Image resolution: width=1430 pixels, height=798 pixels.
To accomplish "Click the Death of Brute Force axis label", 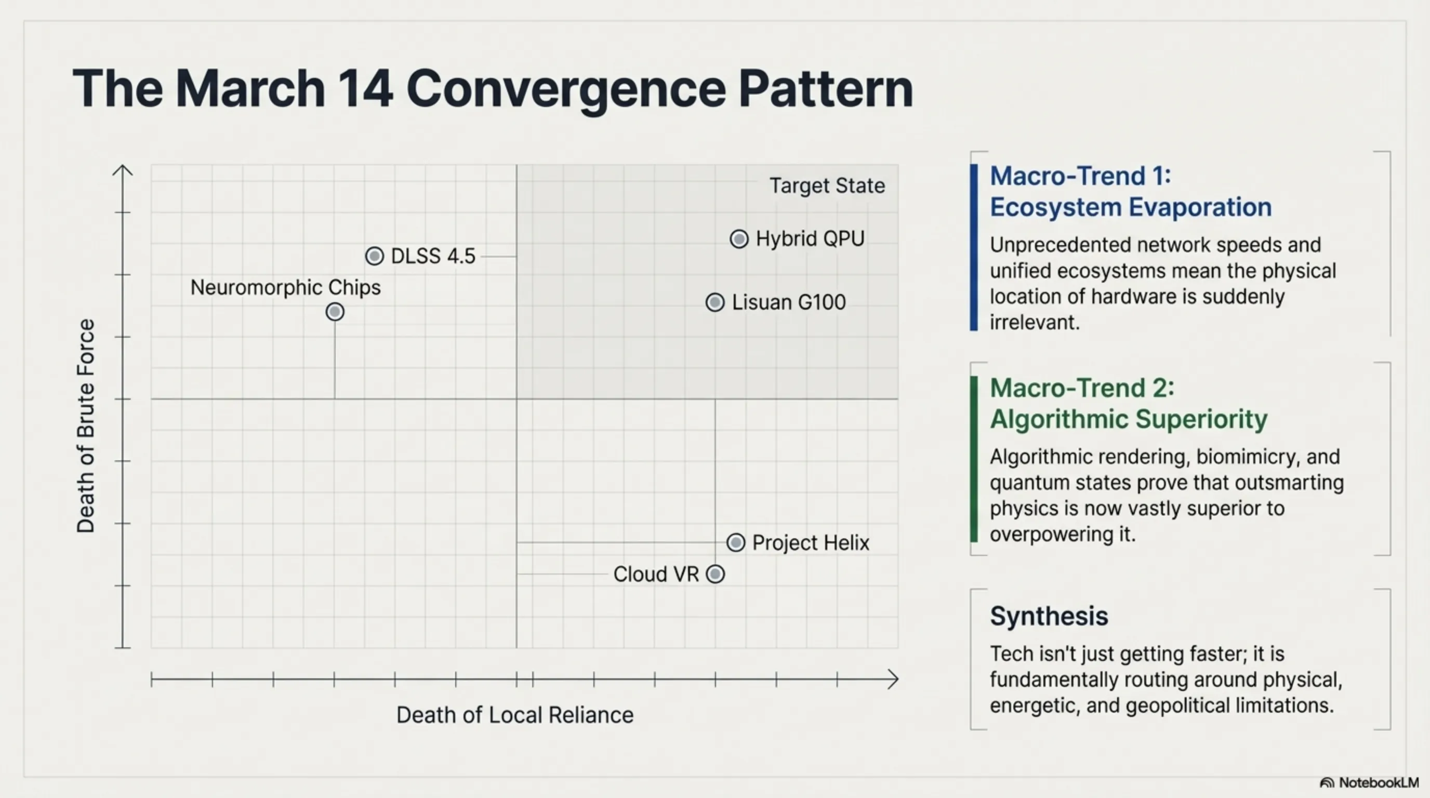I will click(x=86, y=425).
